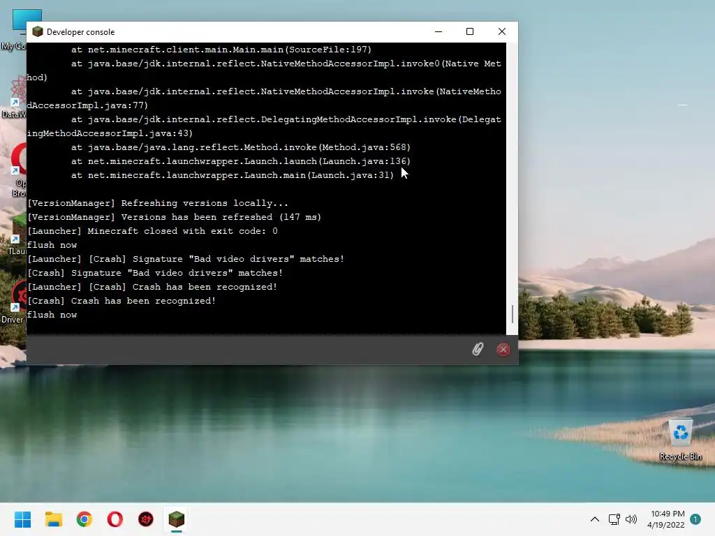This screenshot has height=536, width=715.
Task: Click the '[Launcher] [Crash] Signature "Bad video drivers"' line
Action: coord(186,259)
